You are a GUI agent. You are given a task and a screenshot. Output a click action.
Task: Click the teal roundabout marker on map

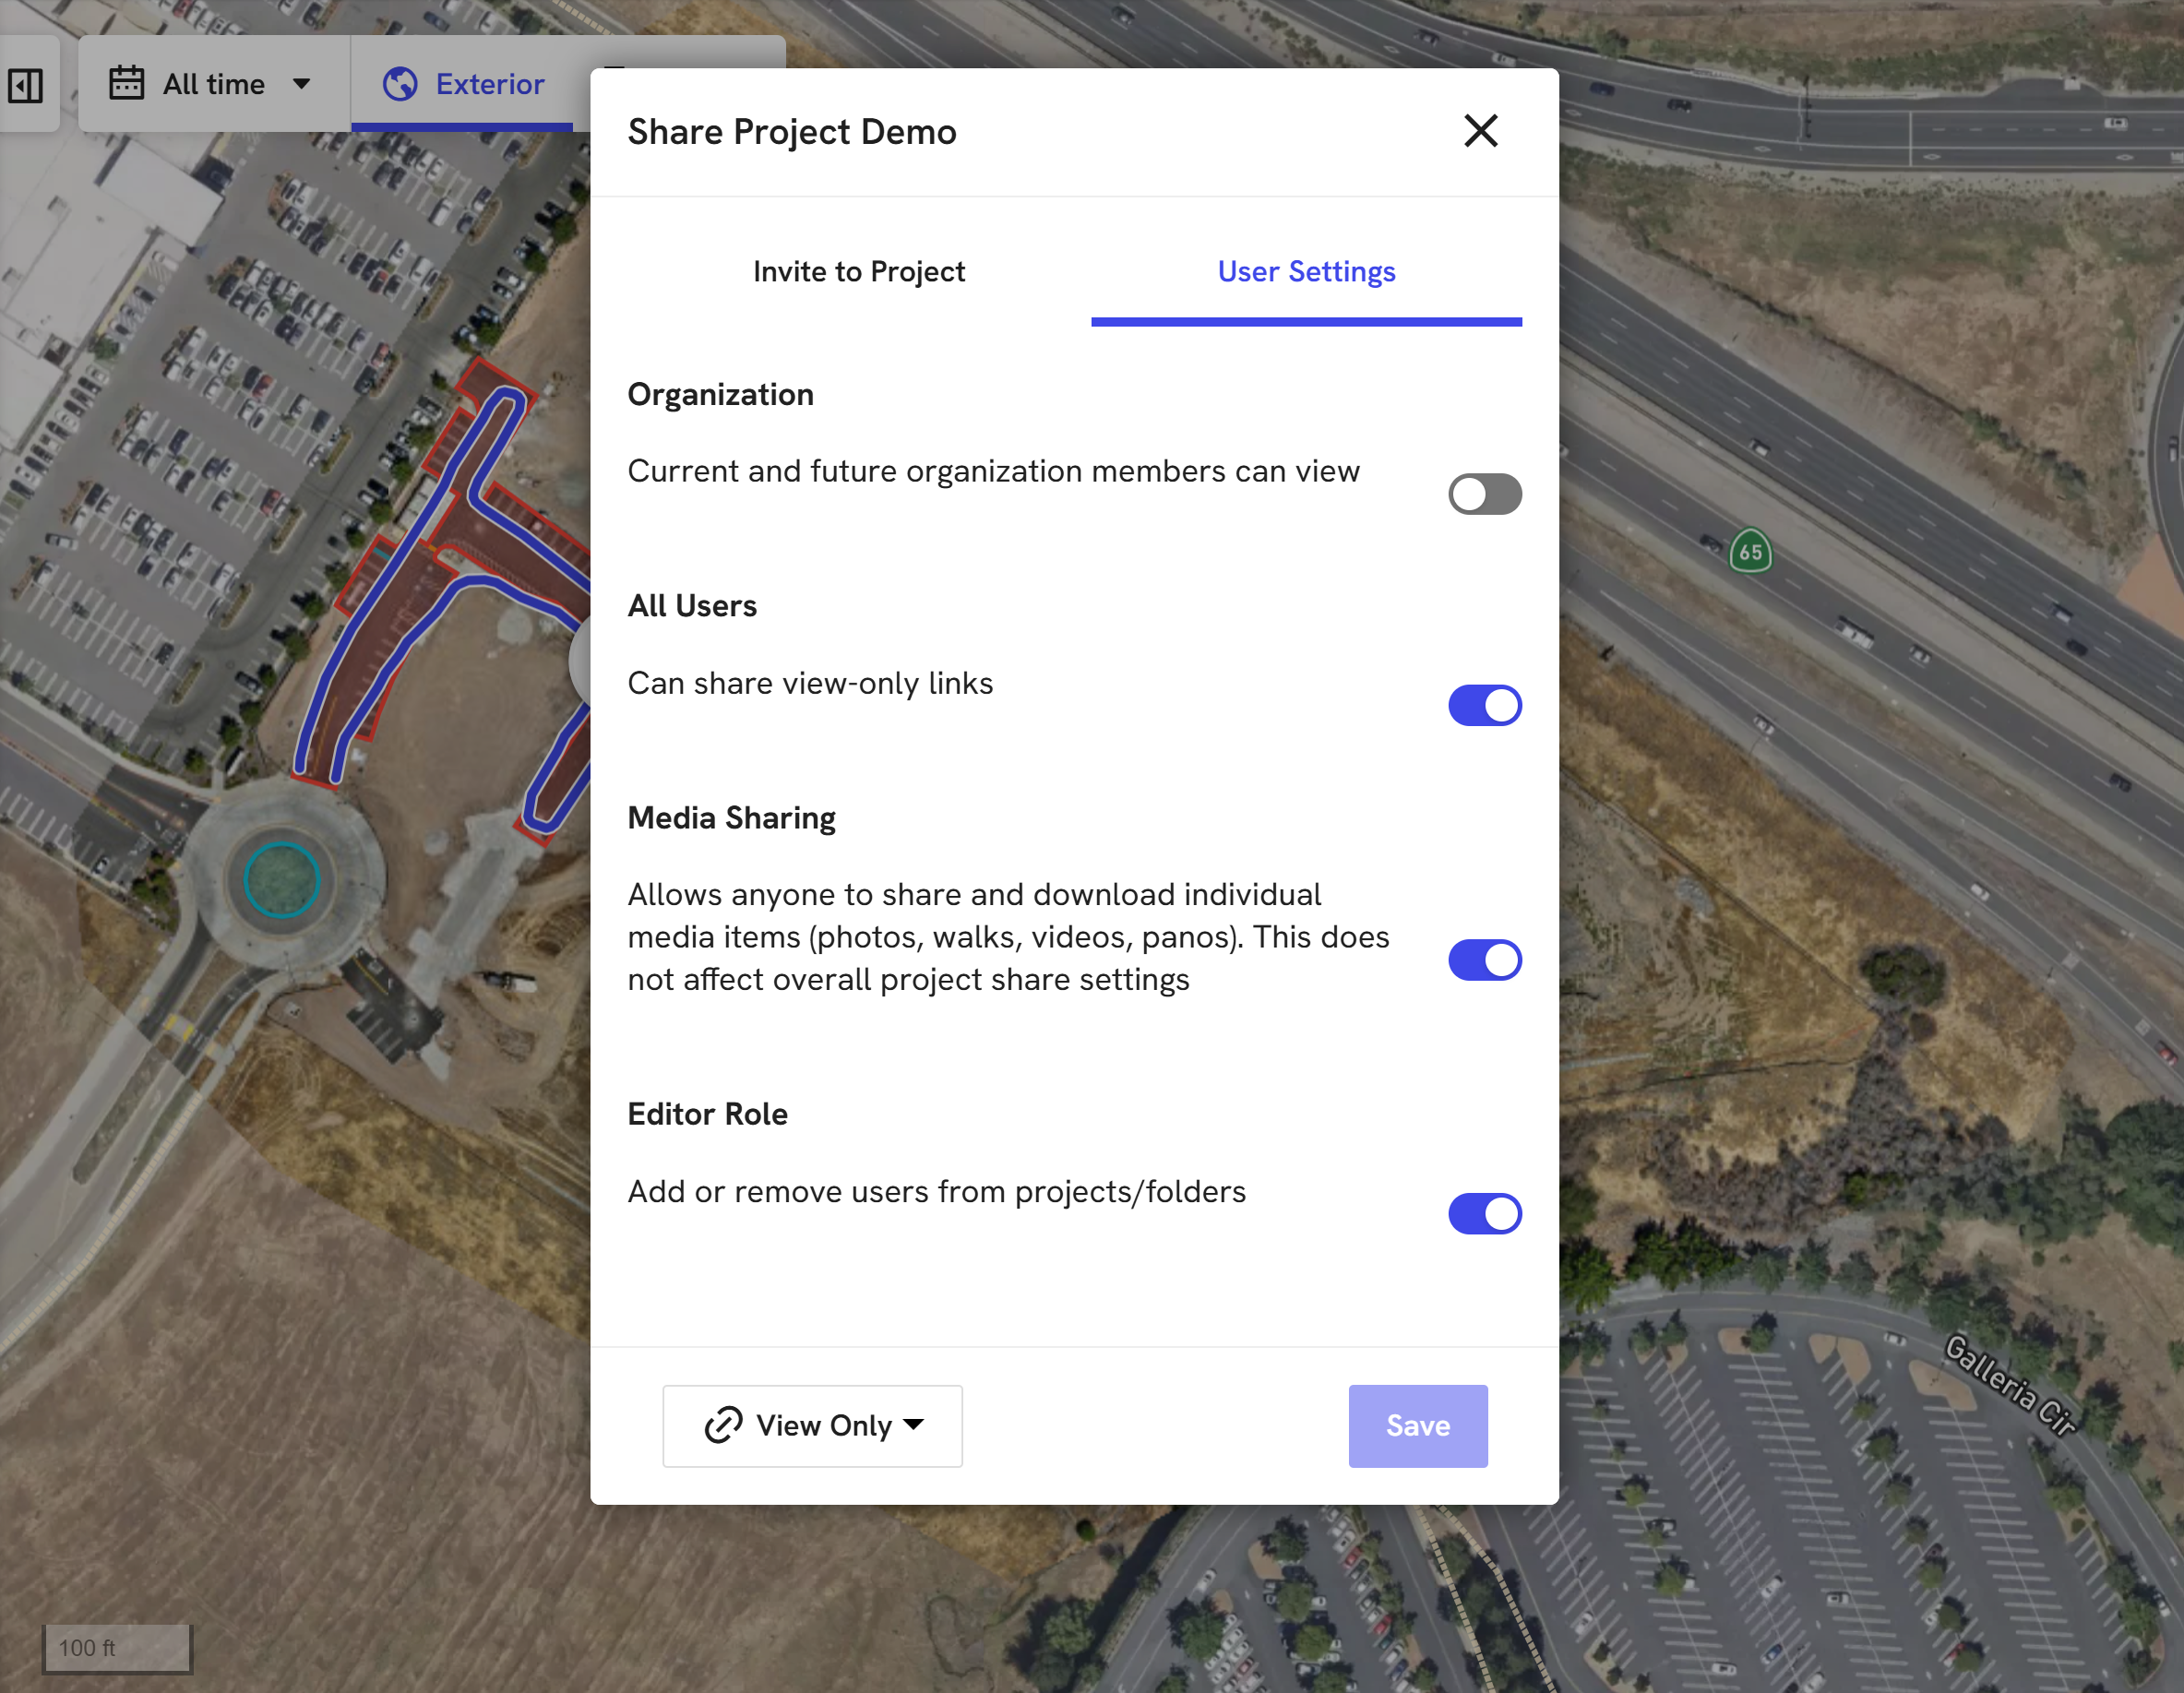point(281,880)
